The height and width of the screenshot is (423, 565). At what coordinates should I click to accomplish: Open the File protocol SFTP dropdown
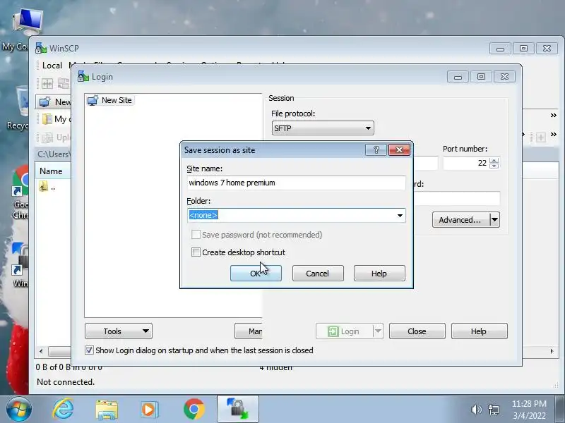[x=323, y=128]
